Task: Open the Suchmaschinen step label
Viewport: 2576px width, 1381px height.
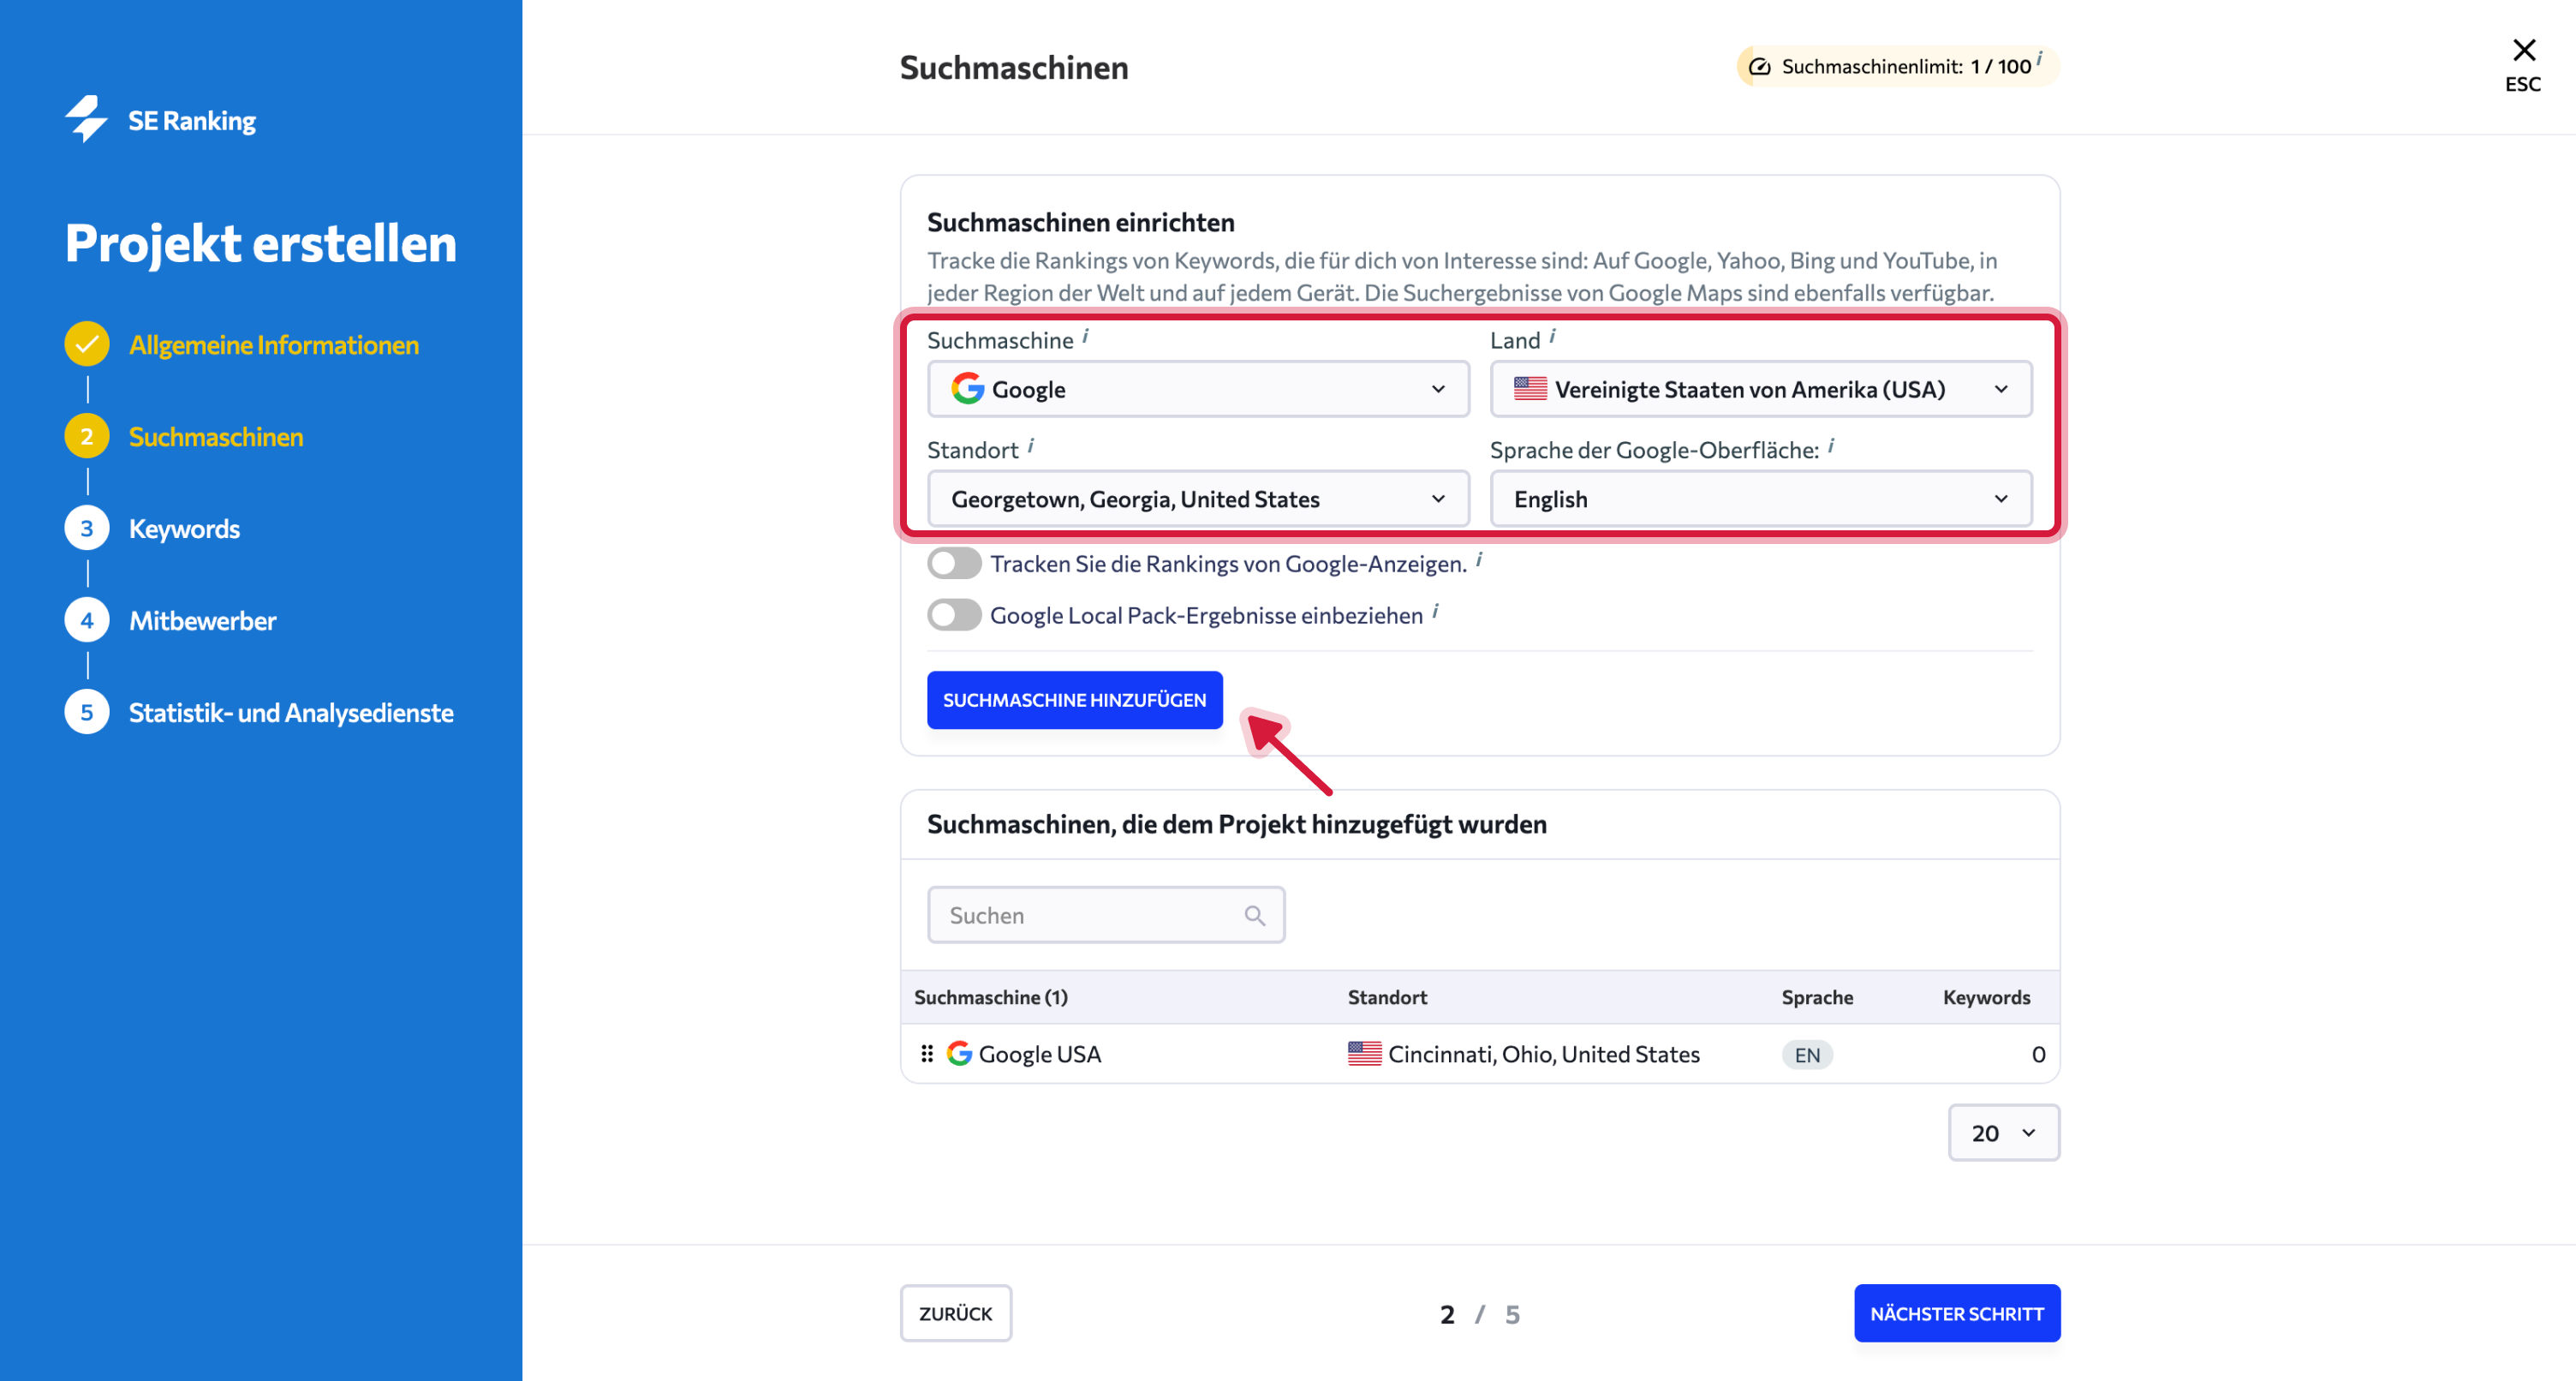Action: (216, 437)
